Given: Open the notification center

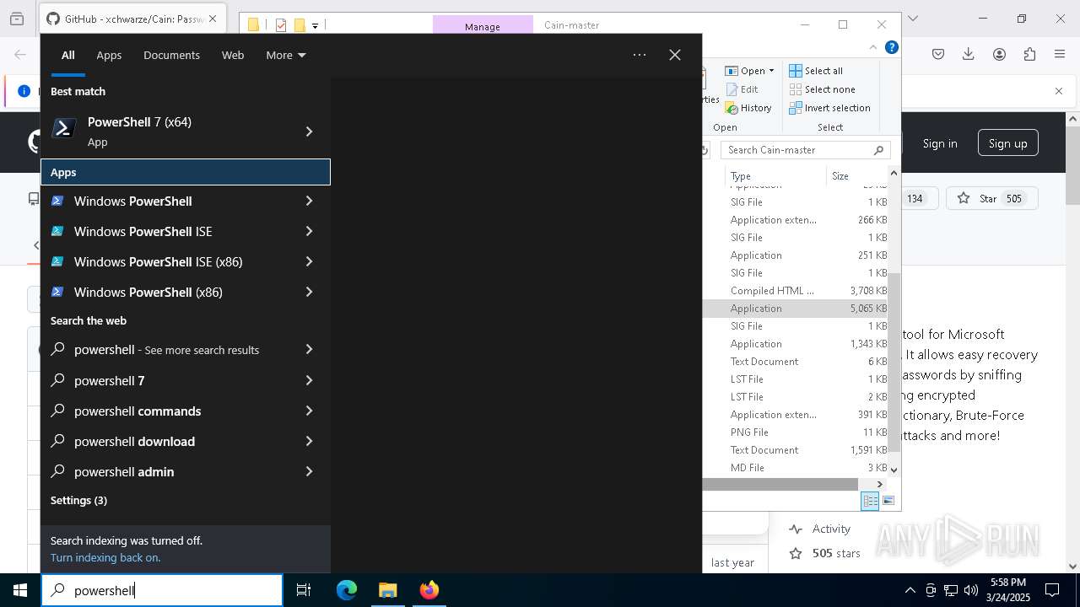Looking at the screenshot, I should click(1052, 590).
